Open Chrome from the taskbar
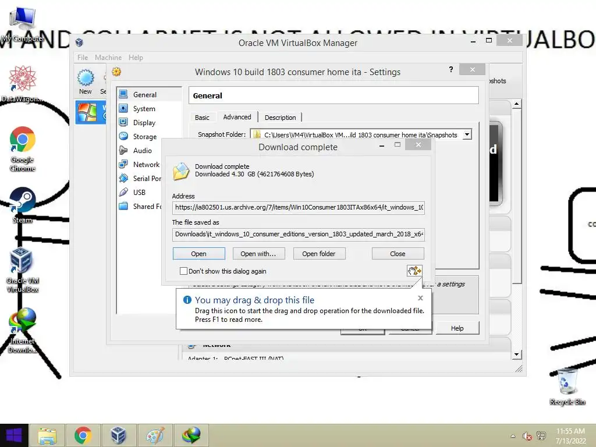The width and height of the screenshot is (596, 447). coord(83,435)
